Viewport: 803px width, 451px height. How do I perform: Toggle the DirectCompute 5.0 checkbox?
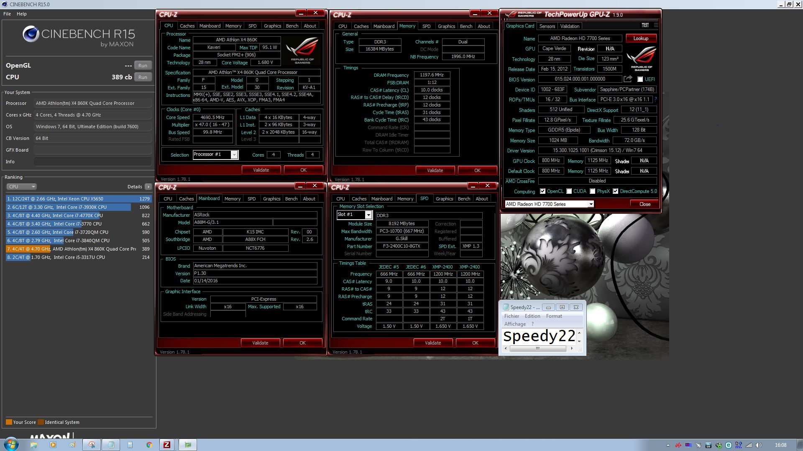pos(616,191)
